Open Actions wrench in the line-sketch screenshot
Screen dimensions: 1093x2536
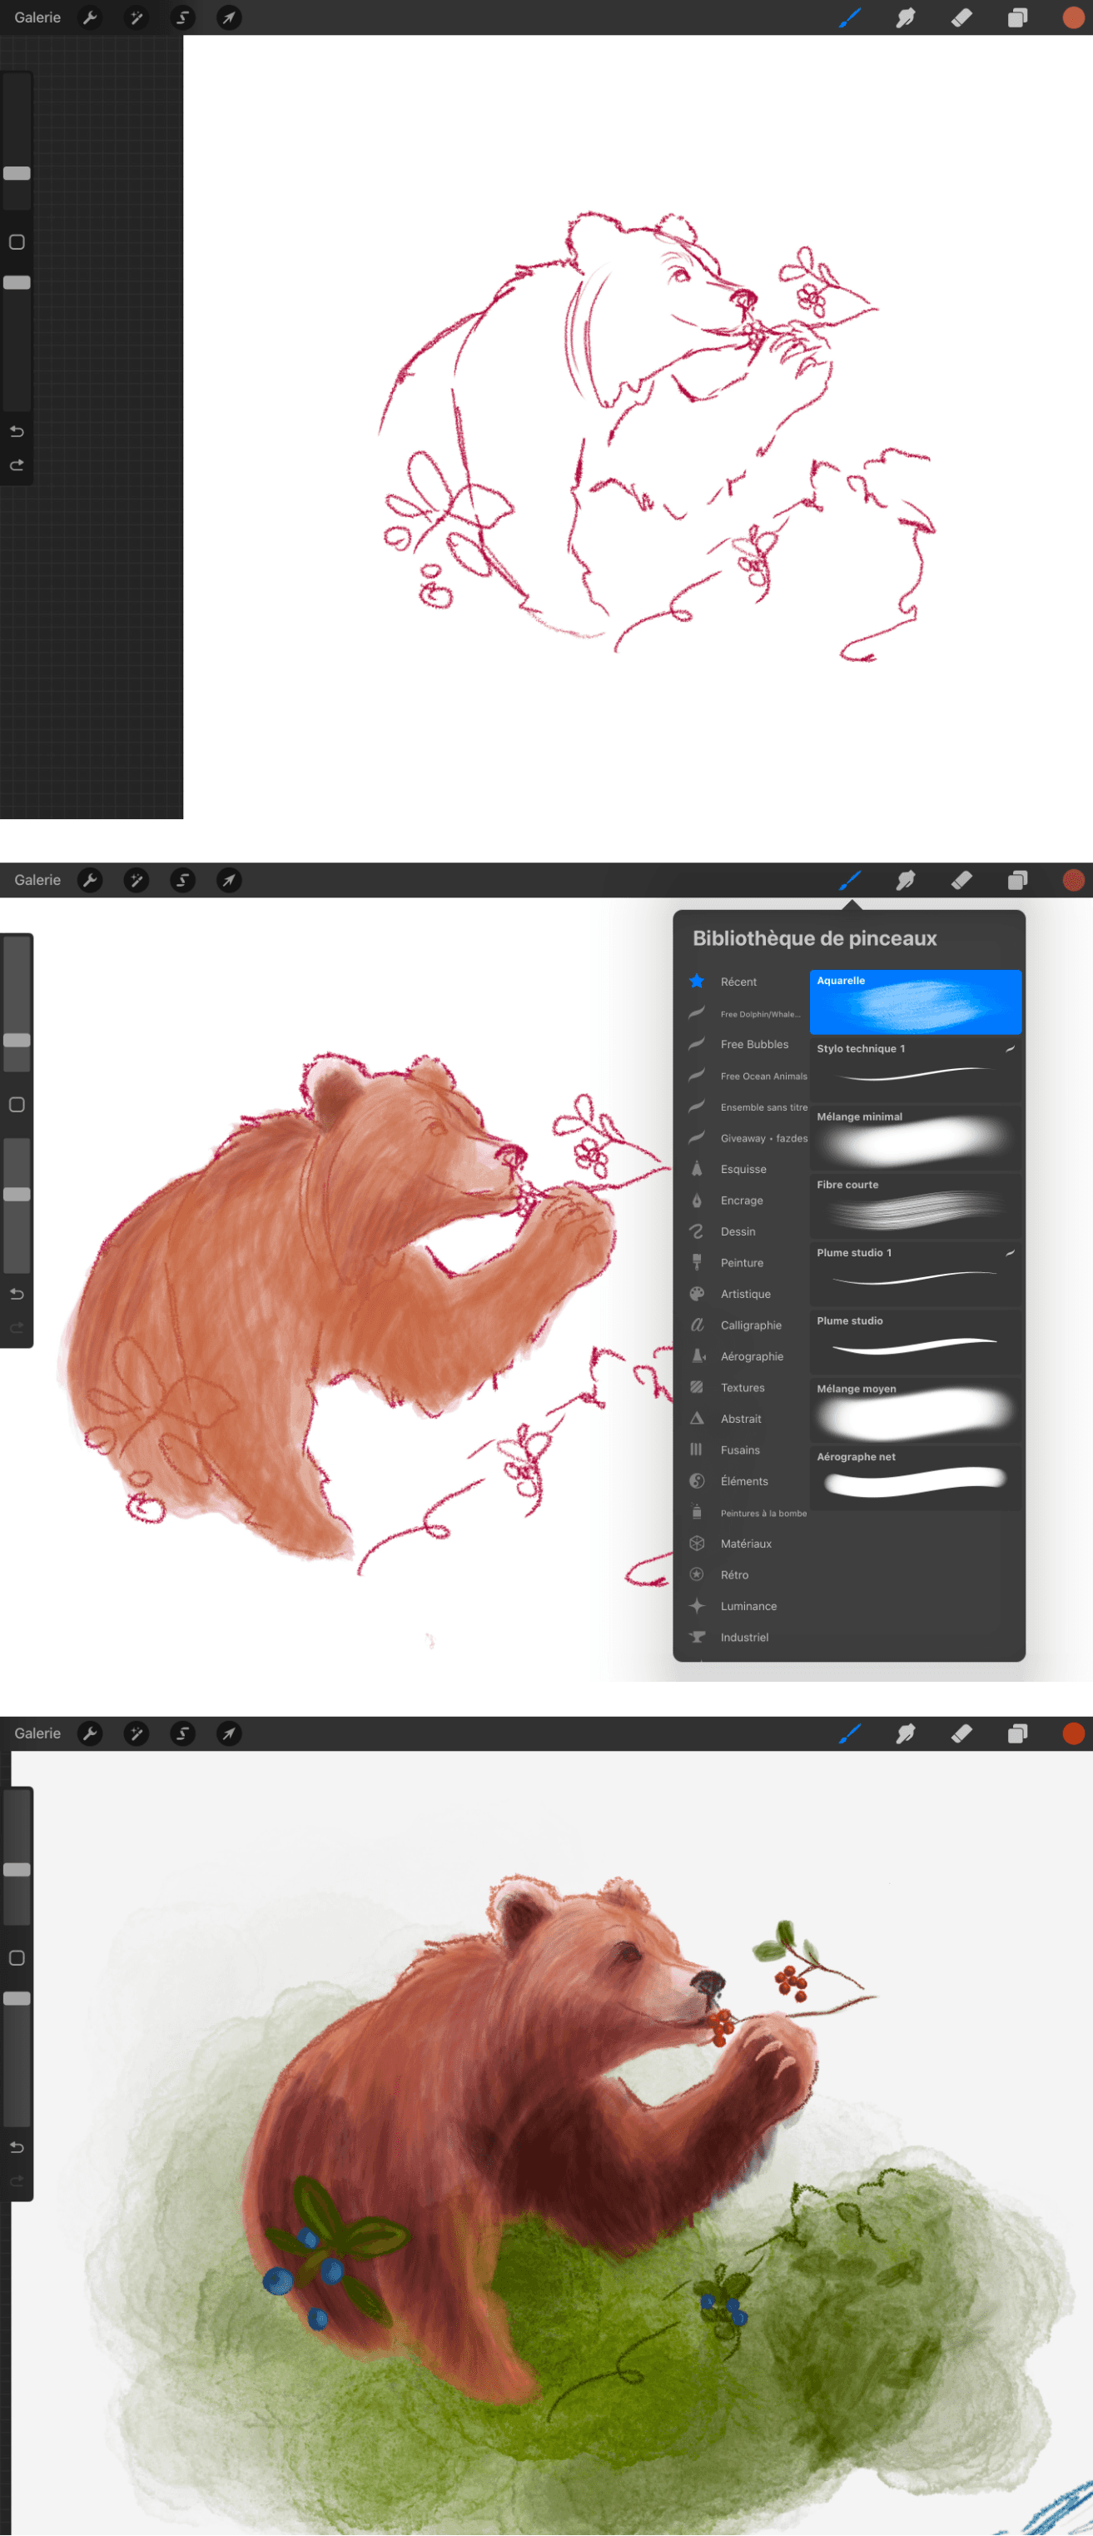(x=90, y=17)
